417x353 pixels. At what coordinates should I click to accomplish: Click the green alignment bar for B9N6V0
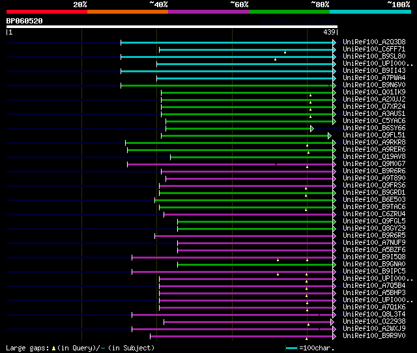pos(227,85)
